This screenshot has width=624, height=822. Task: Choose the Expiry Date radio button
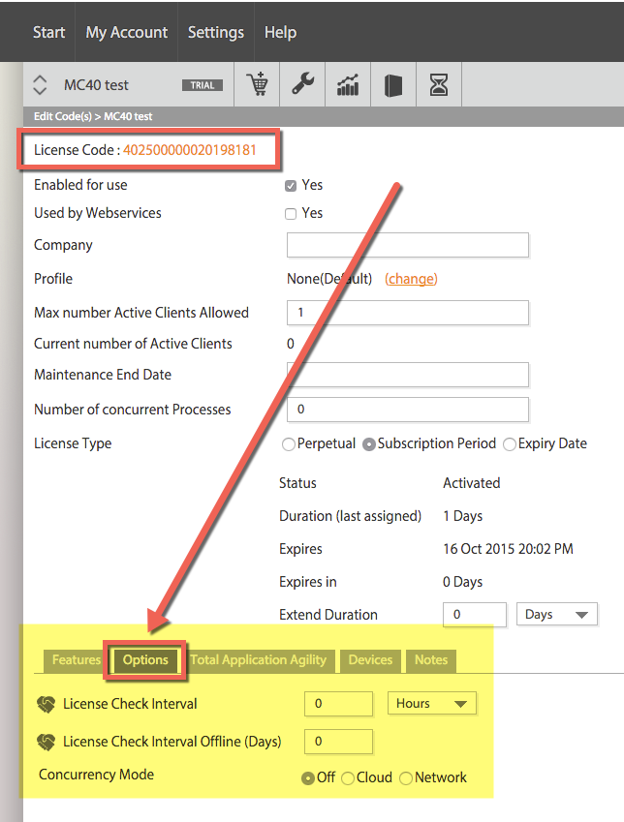pos(509,444)
